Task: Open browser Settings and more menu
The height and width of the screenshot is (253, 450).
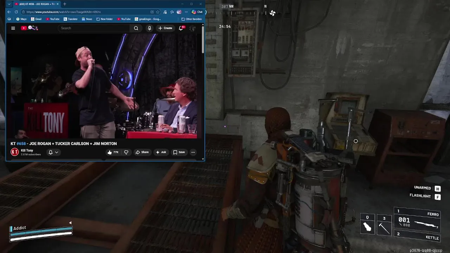Action: (186, 12)
